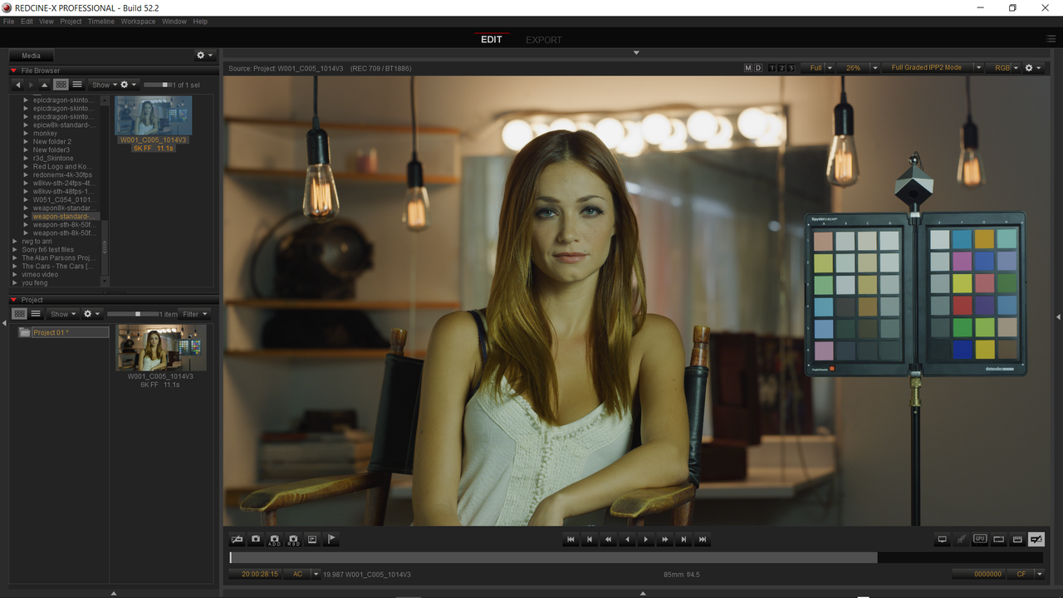Open the Project panel Filter dropdown

point(195,314)
